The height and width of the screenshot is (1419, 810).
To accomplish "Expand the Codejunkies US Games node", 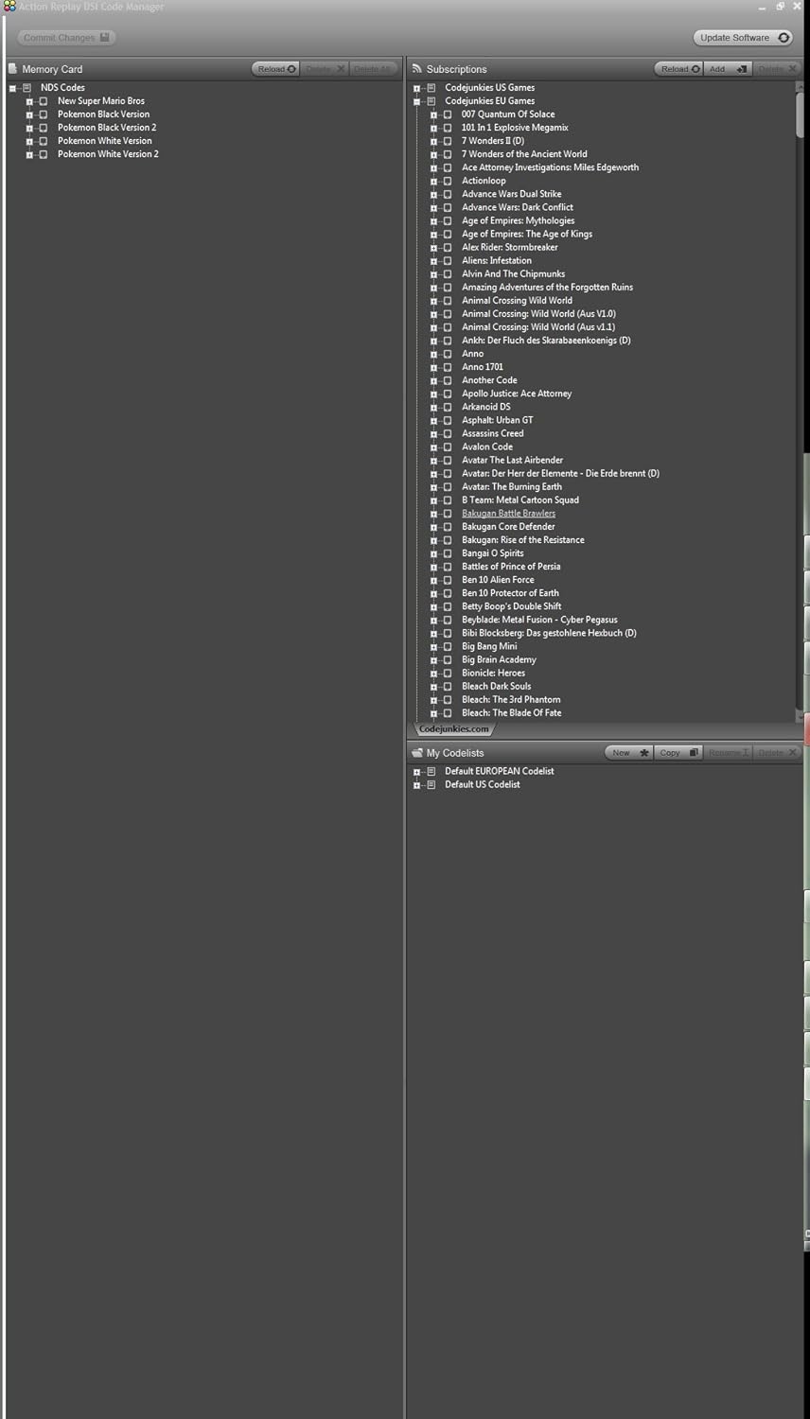I will click(x=416, y=88).
